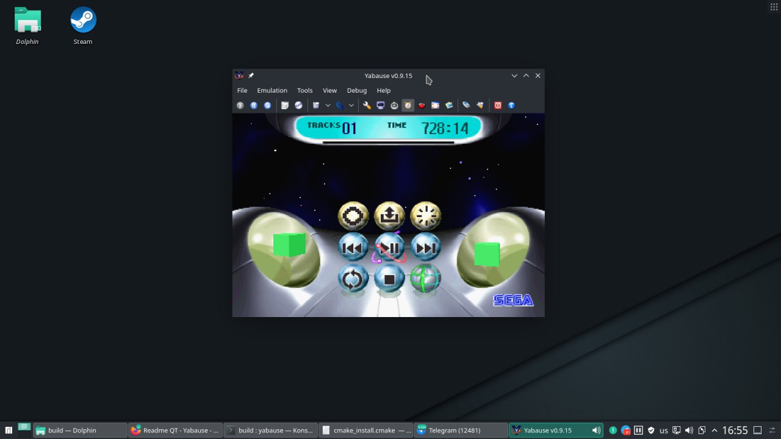Open the red cheats toolbar icon

click(x=422, y=105)
